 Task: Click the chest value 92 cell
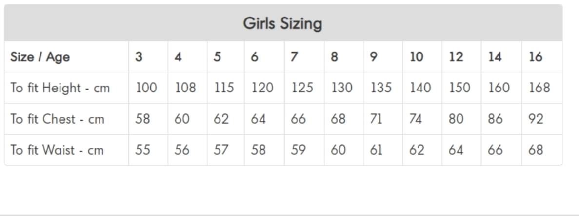click(x=536, y=119)
